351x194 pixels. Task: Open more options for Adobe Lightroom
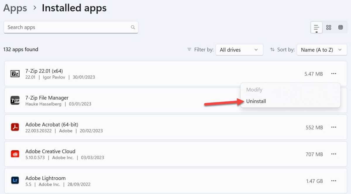point(334,181)
